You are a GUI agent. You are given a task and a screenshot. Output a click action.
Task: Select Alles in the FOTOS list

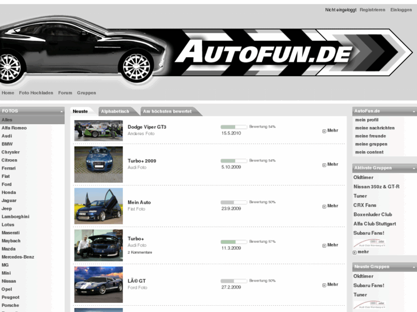click(32, 120)
